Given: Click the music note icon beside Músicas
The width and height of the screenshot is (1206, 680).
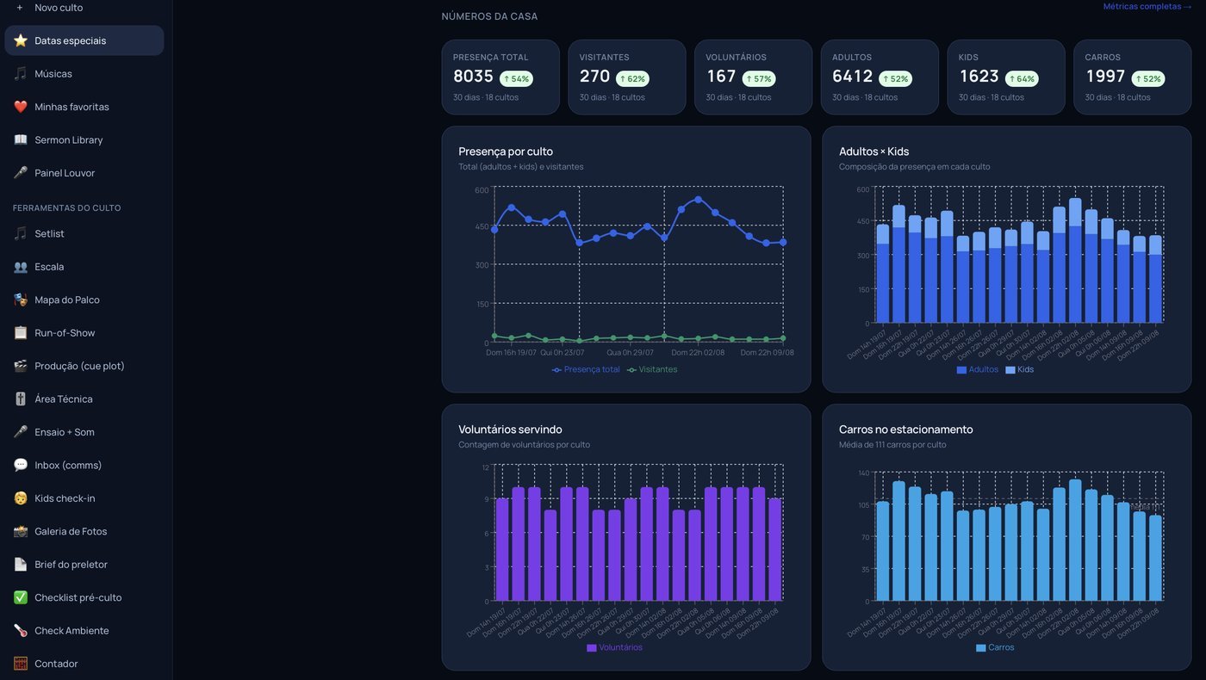Looking at the screenshot, I should (x=21, y=74).
